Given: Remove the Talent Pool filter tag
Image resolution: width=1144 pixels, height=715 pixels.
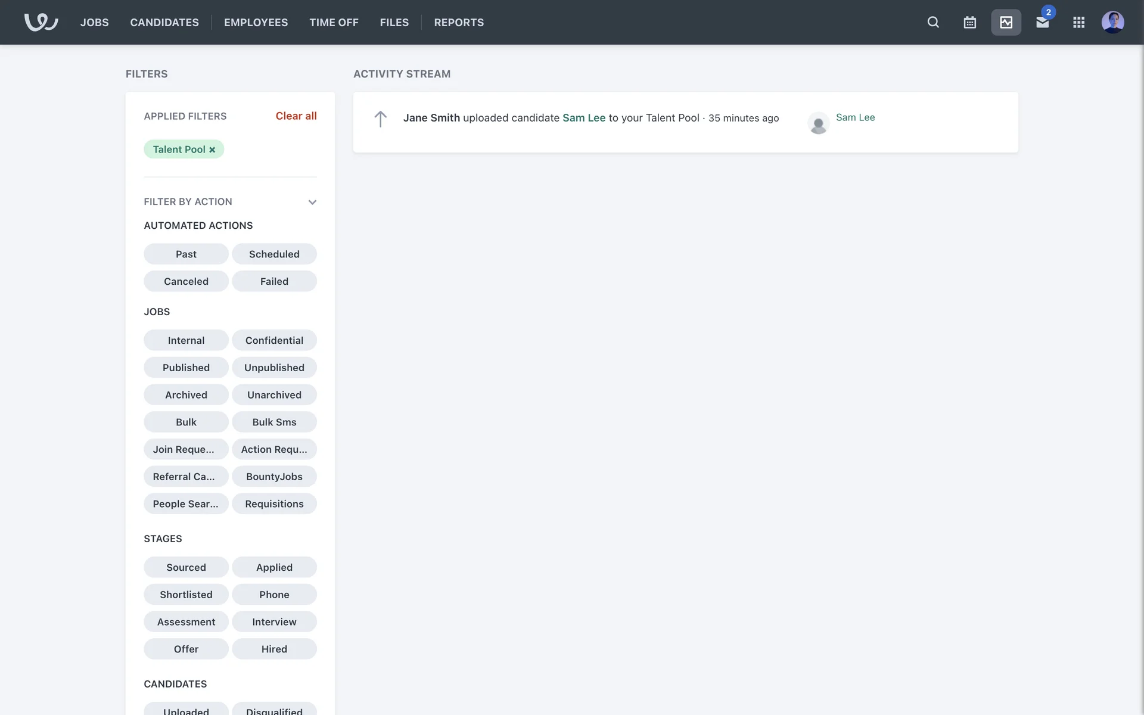Looking at the screenshot, I should point(212,150).
